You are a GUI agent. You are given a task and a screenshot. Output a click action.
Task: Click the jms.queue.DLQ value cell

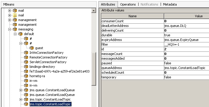(187, 26)
